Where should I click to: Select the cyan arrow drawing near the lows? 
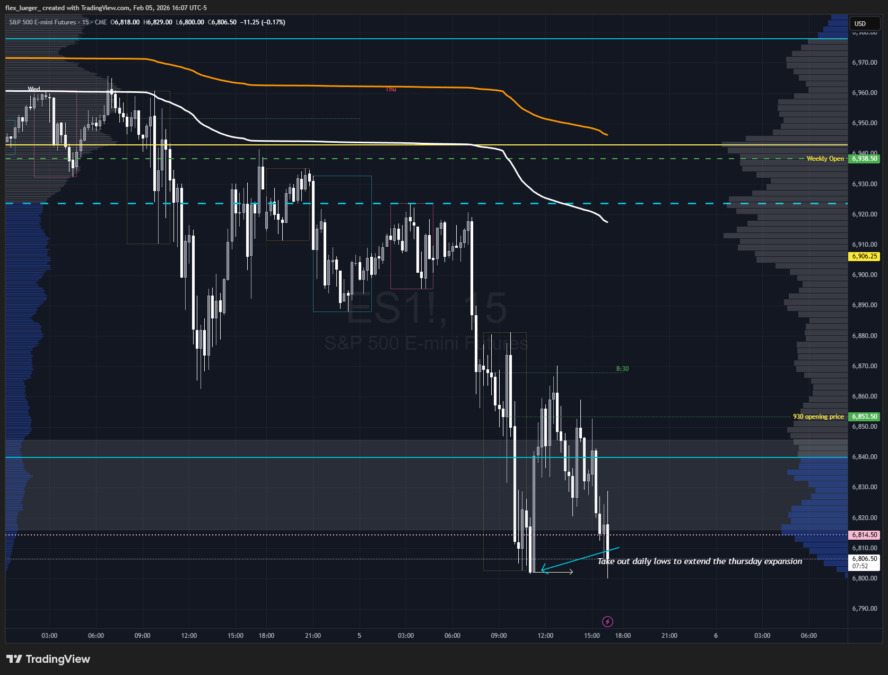pos(578,559)
